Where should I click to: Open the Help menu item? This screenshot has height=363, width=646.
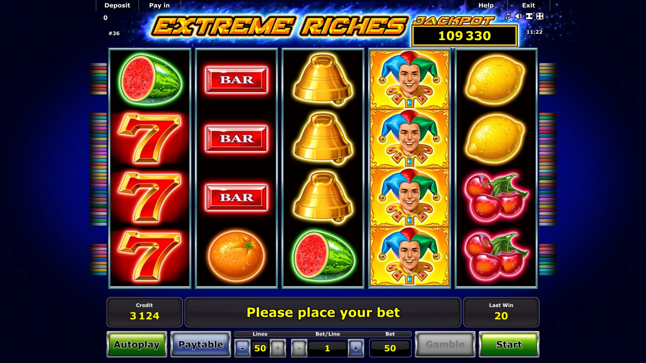[486, 5]
